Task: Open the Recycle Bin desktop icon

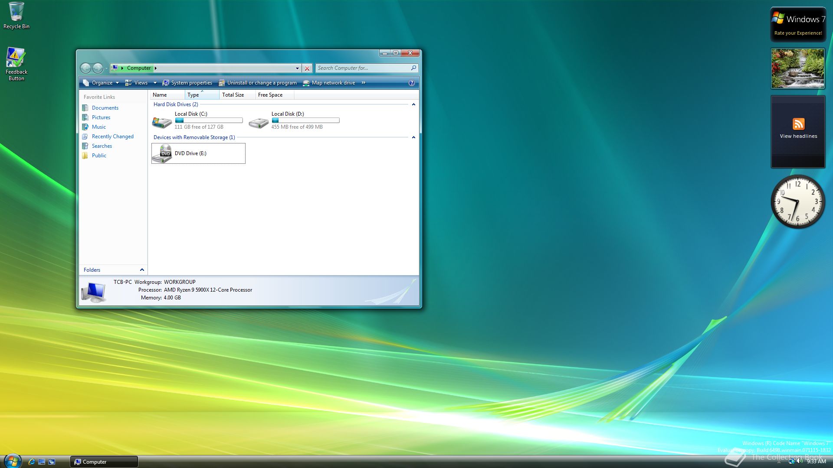Action: (x=16, y=16)
